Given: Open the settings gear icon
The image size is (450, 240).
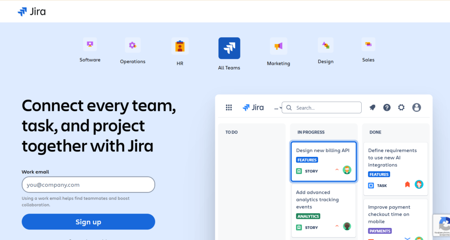Looking at the screenshot, I should tap(401, 108).
